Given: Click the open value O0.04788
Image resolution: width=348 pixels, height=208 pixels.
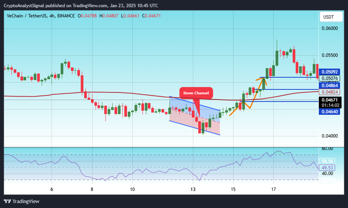Looking at the screenshot, I should [x=87, y=16].
